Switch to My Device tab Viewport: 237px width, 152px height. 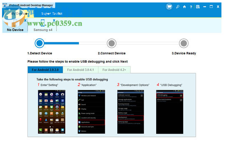tap(19, 13)
